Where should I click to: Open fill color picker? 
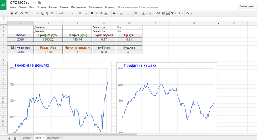[x=115, y=13]
